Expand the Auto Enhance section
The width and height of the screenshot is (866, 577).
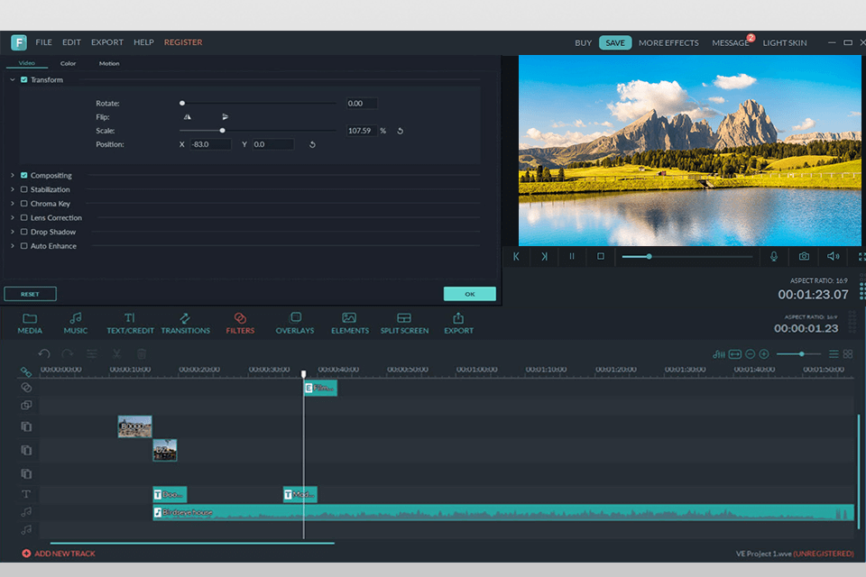tap(12, 246)
